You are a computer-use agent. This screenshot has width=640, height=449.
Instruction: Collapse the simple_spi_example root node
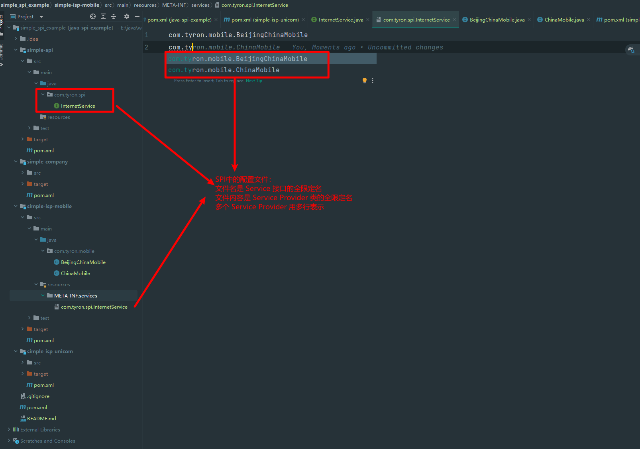click(9, 28)
